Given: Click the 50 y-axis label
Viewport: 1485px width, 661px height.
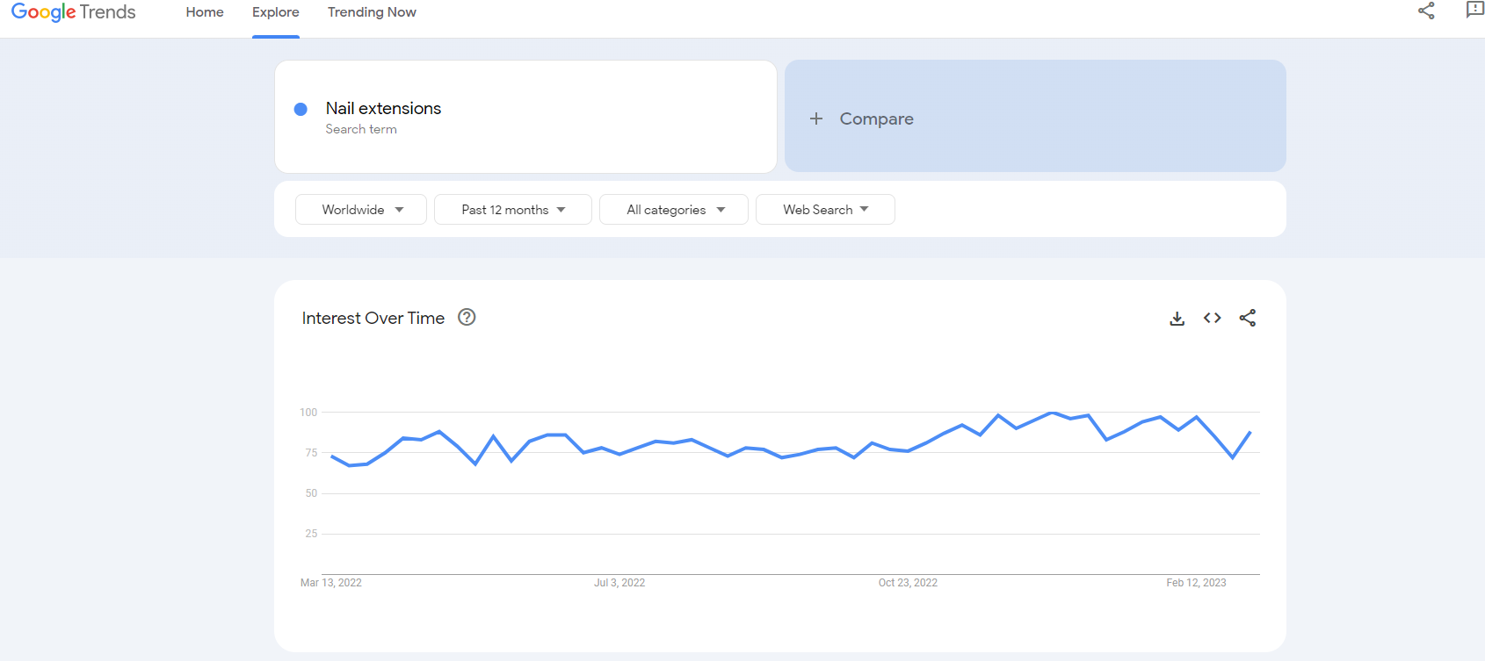Looking at the screenshot, I should (311, 493).
